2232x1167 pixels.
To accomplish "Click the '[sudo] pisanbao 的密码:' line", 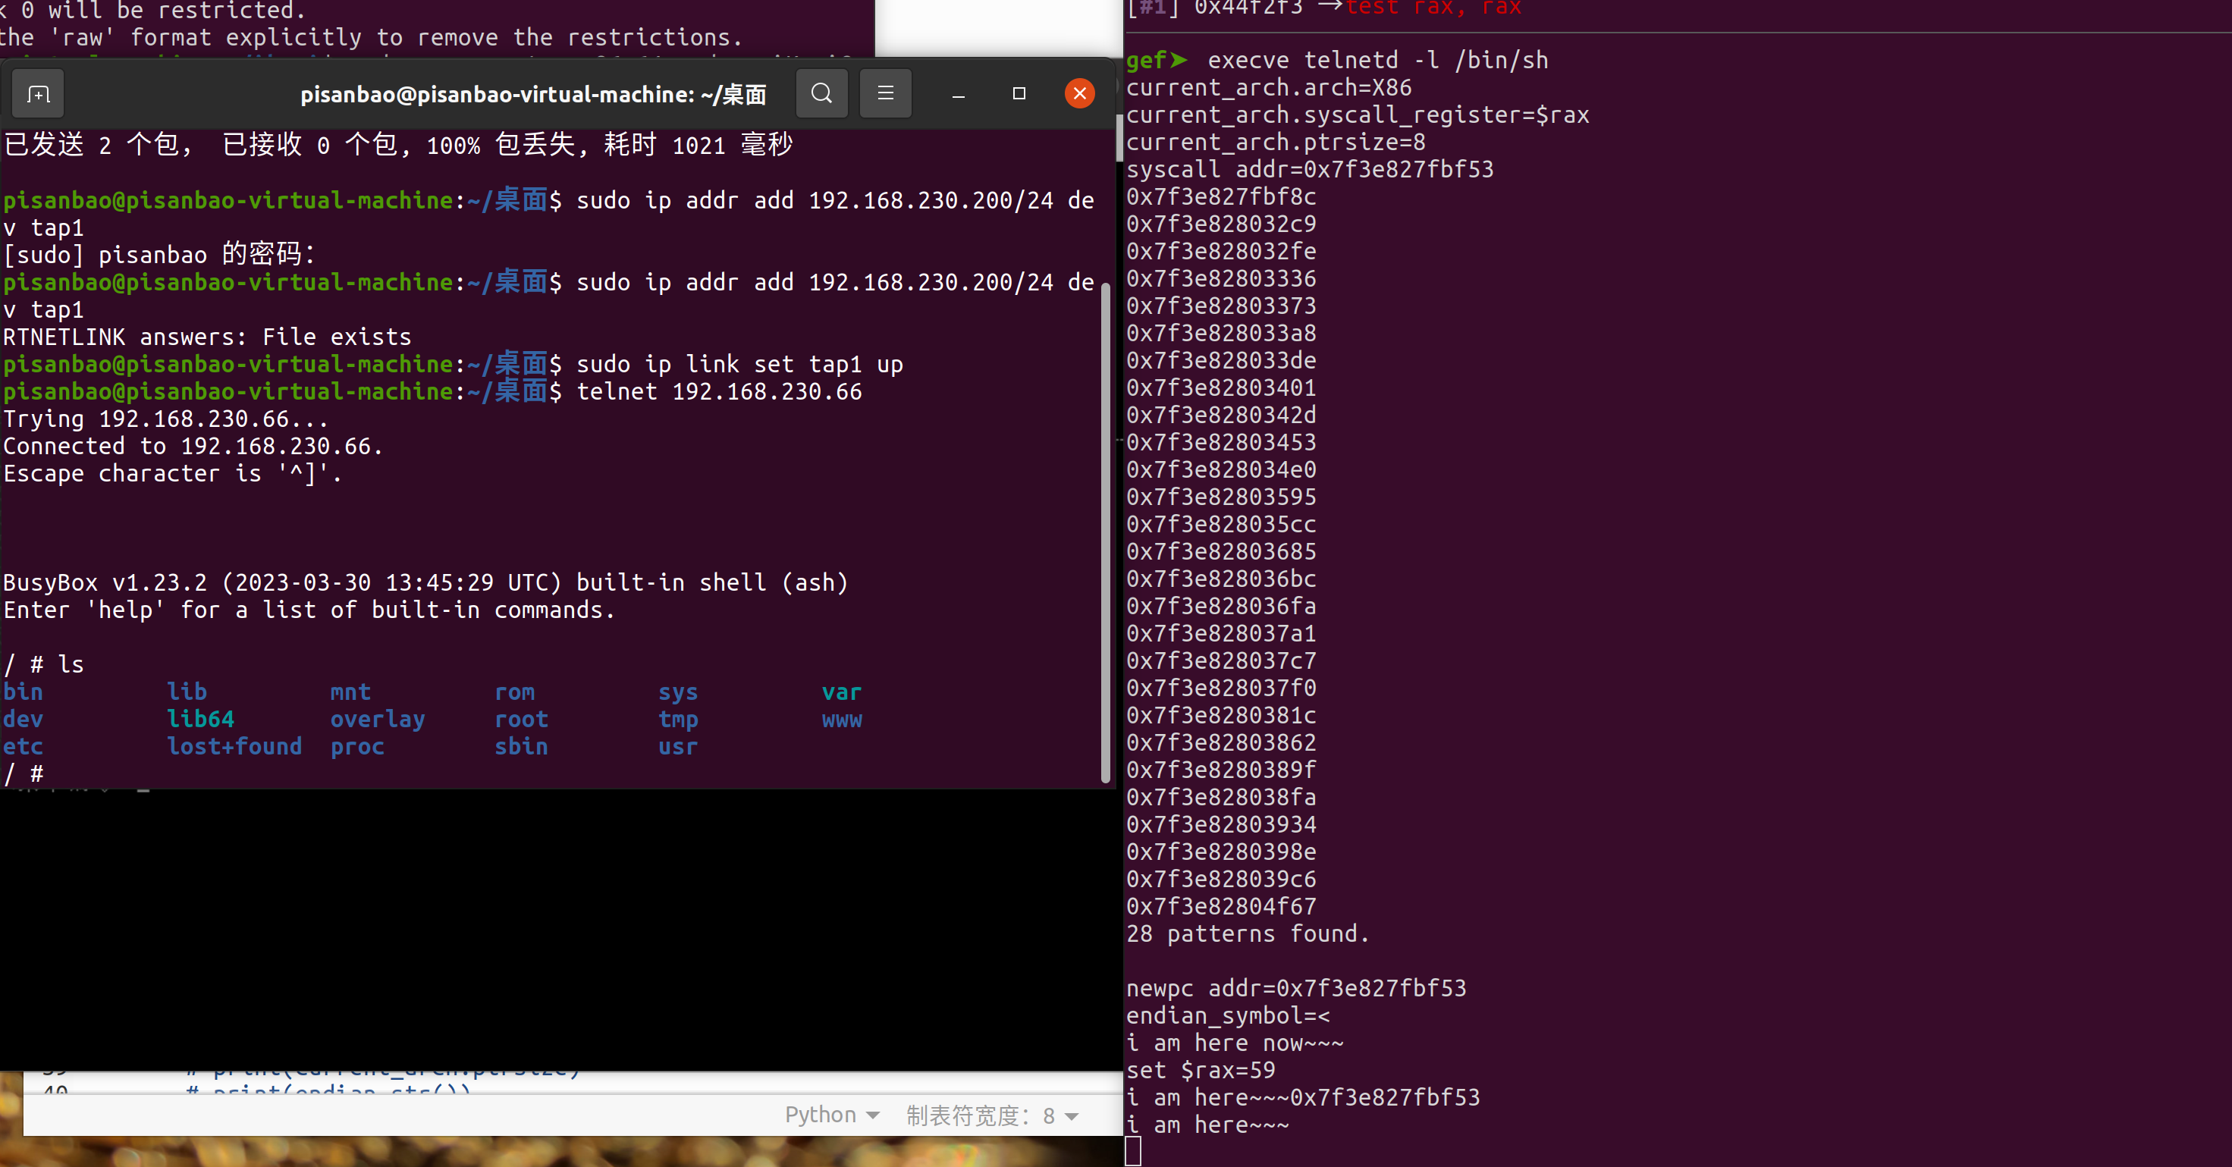I will (159, 255).
